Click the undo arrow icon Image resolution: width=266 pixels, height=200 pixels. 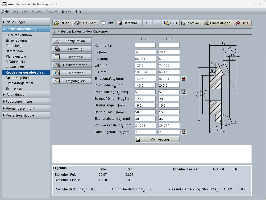click(148, 23)
